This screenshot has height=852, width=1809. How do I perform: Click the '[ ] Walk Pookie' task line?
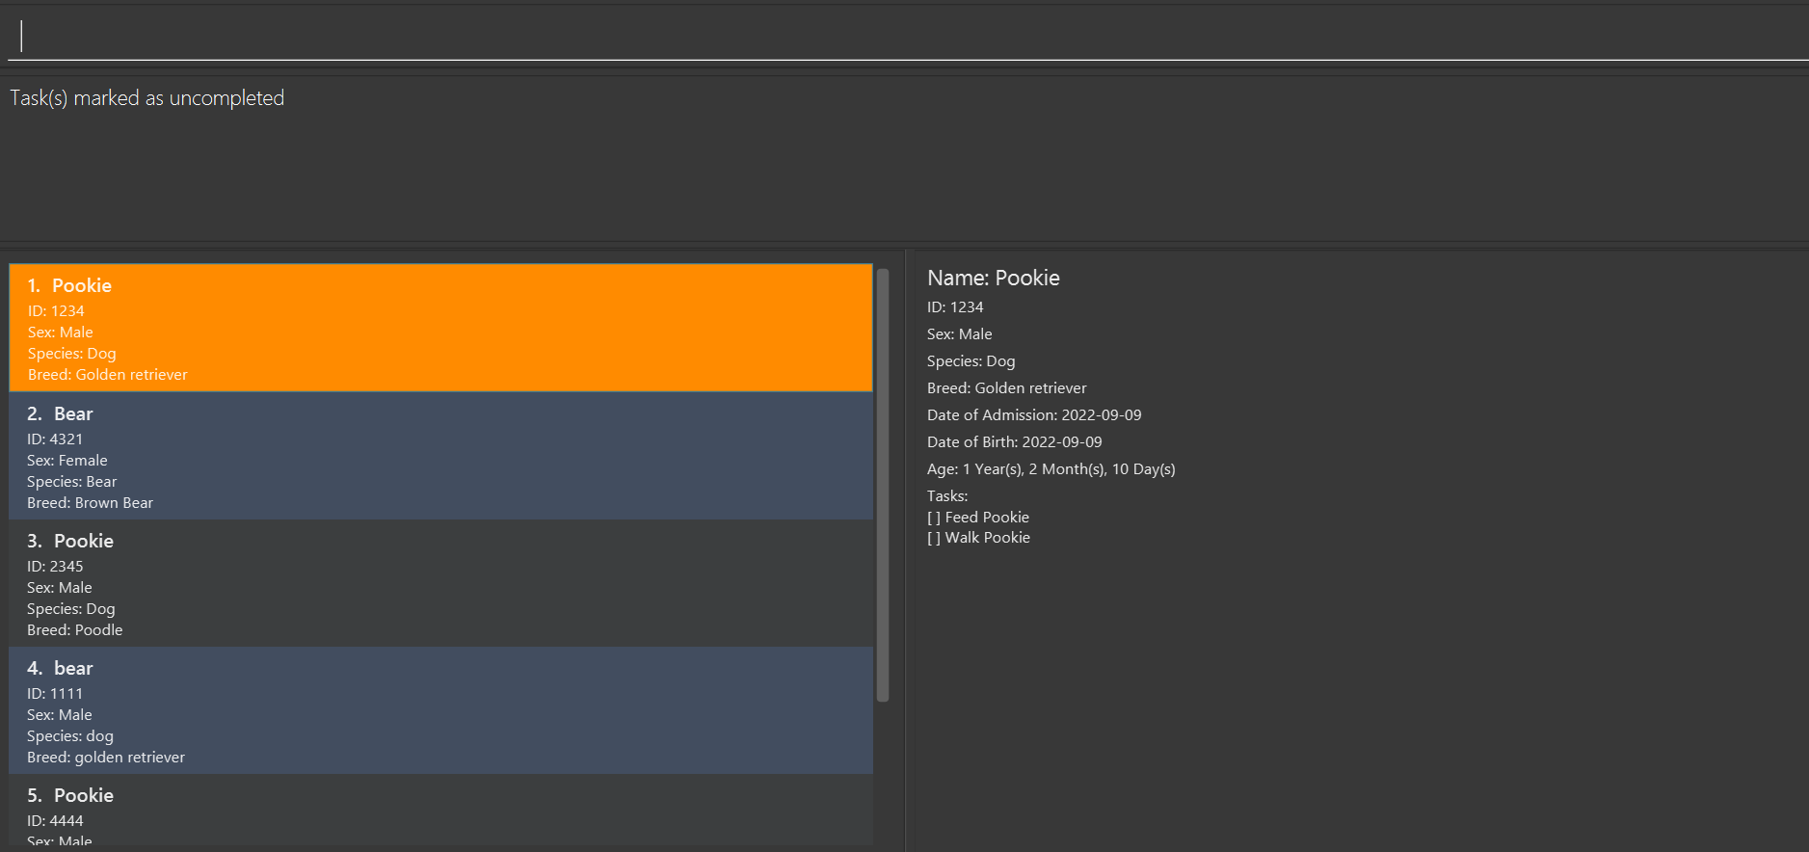(978, 538)
